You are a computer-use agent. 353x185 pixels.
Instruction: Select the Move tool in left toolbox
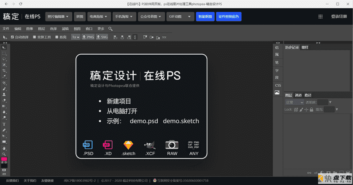[4, 48]
